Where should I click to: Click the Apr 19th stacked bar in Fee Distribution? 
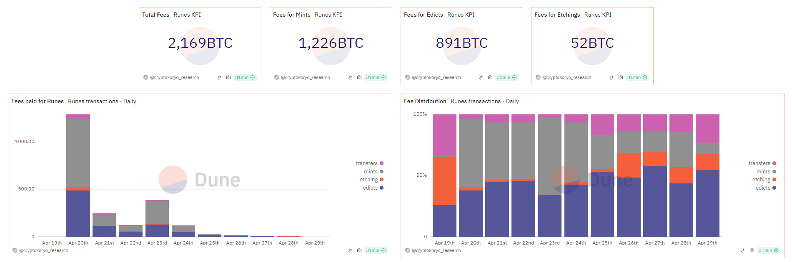pyautogui.click(x=444, y=175)
